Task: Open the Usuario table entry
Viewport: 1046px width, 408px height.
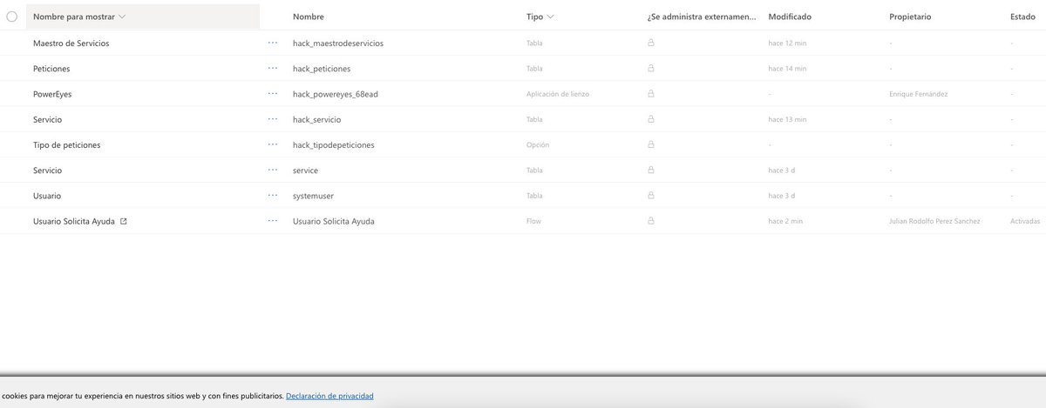Action: click(47, 196)
